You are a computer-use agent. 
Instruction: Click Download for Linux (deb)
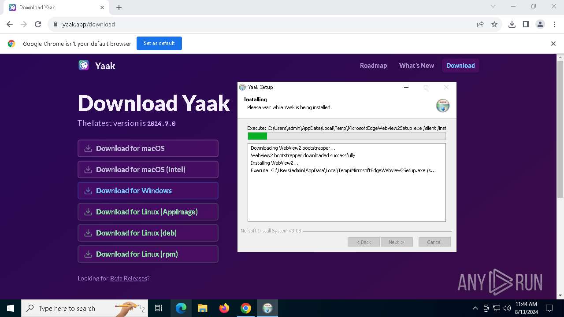(148, 233)
